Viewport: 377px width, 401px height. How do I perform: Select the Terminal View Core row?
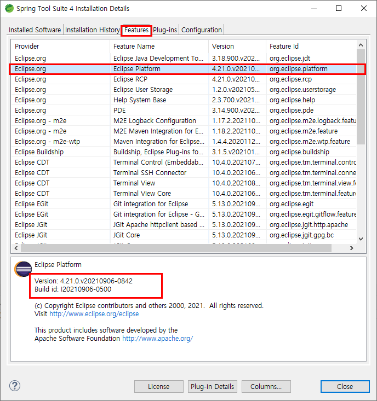[184, 194]
